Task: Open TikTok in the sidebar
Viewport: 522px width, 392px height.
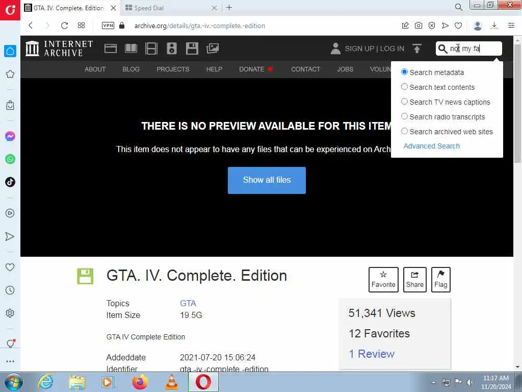Action: coord(10,182)
